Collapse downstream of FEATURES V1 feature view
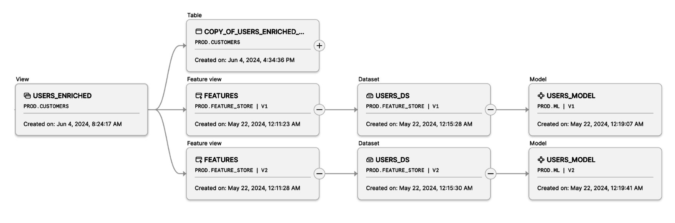The width and height of the screenshot is (675, 223). pyautogui.click(x=319, y=110)
